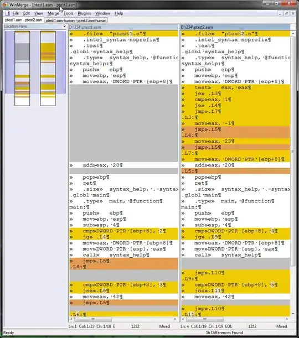Click the 'jne .L6' line in left pane
This screenshot has height=338, width=299.
(x=123, y=291)
